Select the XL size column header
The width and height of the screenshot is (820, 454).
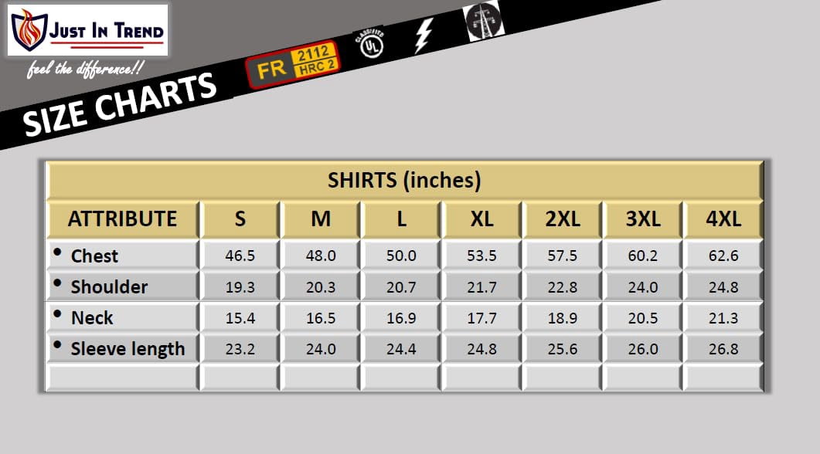(x=481, y=219)
